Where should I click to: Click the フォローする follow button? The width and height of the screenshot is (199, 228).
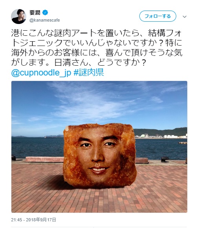(158, 16)
